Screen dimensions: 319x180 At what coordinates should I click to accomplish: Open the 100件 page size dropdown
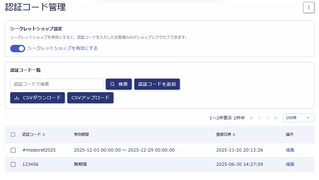(299, 118)
